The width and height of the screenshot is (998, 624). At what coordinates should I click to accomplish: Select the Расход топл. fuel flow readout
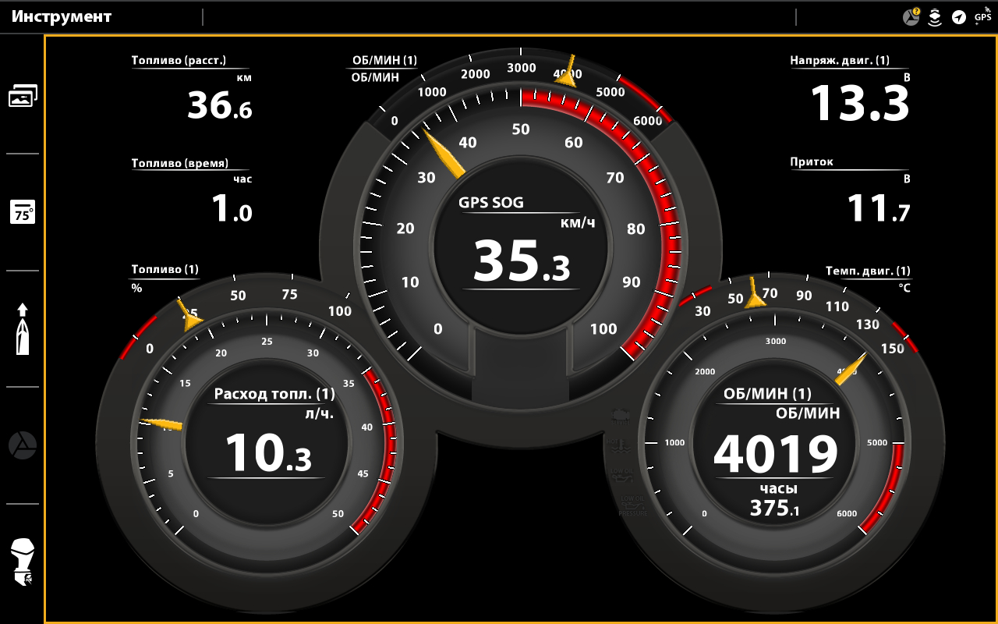(x=268, y=433)
